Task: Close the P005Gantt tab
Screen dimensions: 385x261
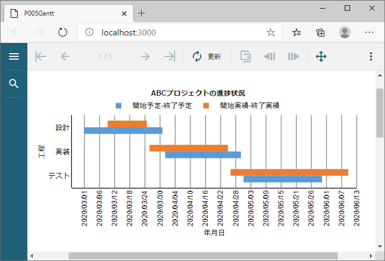Action: click(x=124, y=13)
